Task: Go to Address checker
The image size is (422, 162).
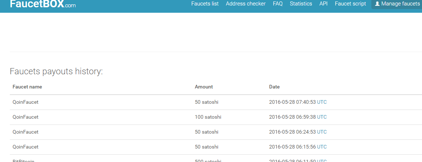Action: coord(246,4)
